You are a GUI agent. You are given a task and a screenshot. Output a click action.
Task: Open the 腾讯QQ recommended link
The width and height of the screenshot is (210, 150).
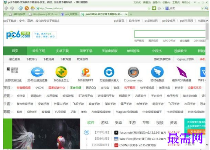pos(91,88)
